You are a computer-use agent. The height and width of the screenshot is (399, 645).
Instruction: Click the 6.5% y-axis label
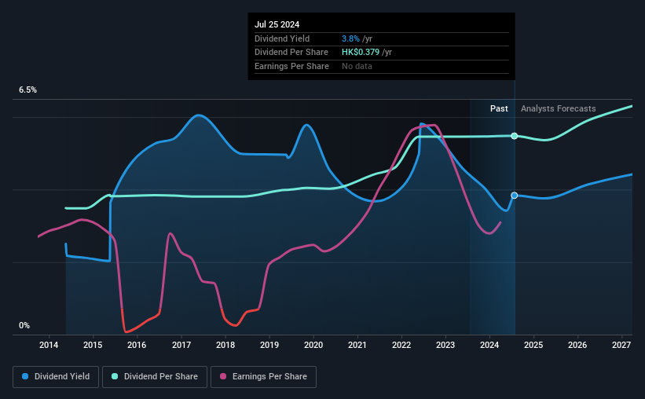coord(27,90)
